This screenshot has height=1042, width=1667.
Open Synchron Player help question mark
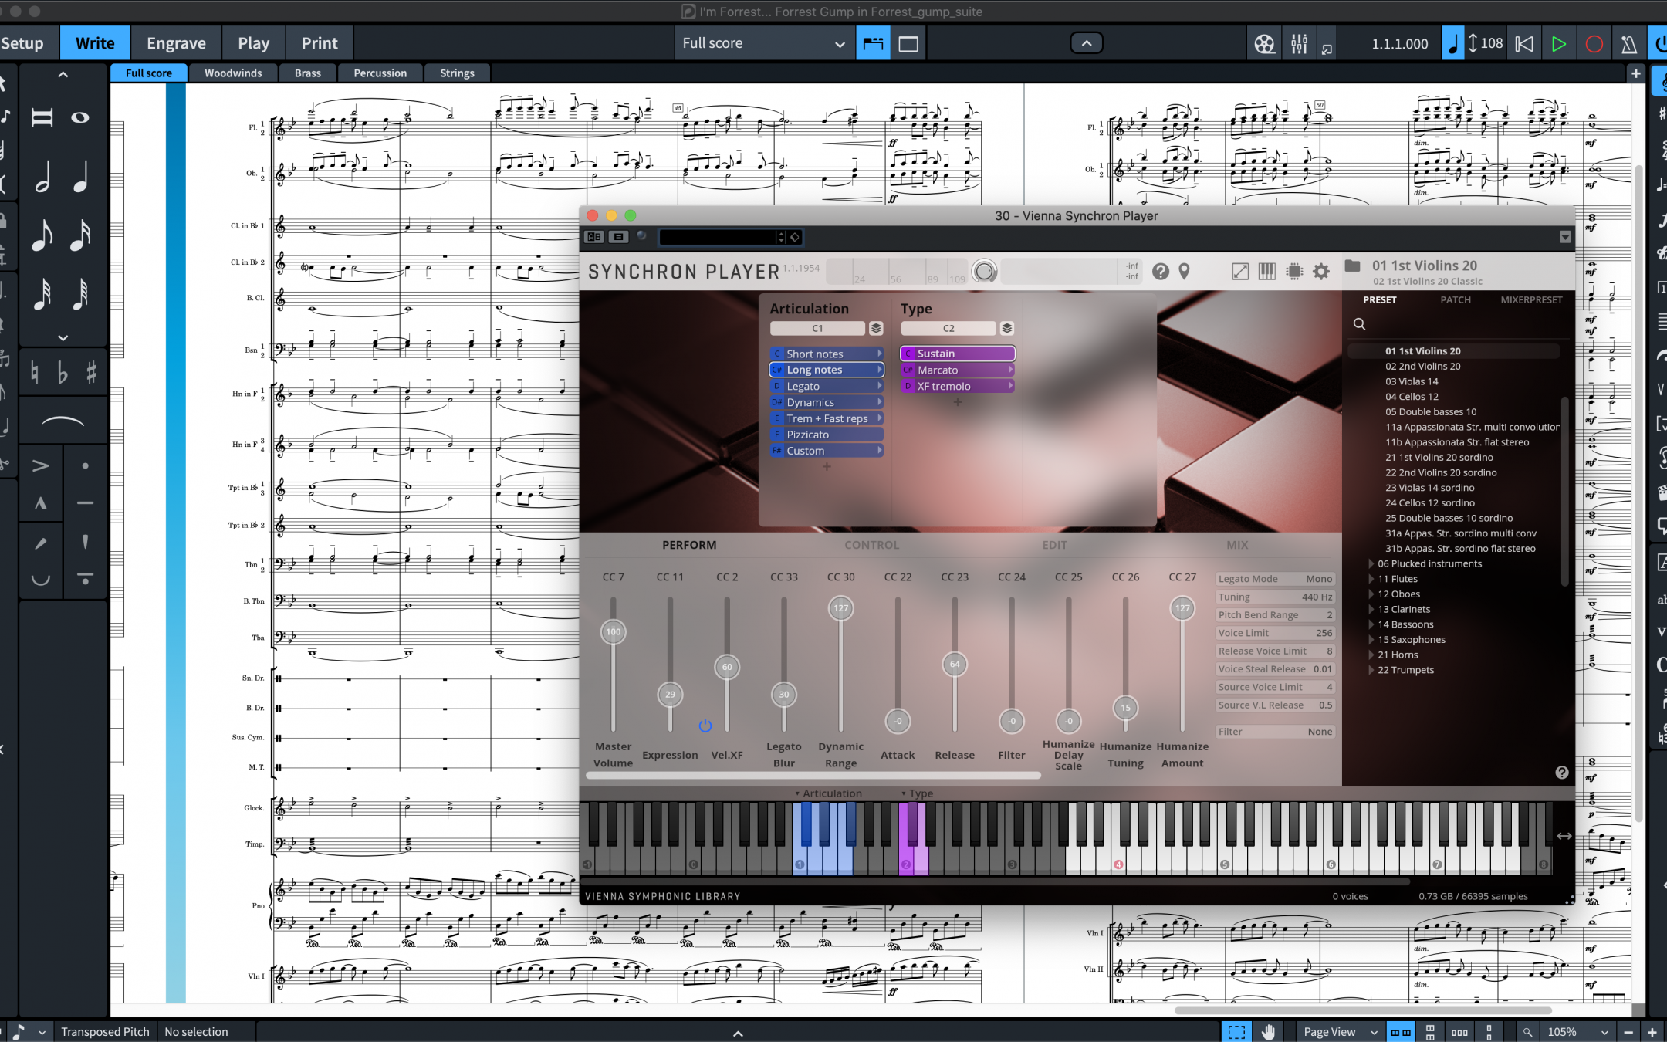point(1160,272)
